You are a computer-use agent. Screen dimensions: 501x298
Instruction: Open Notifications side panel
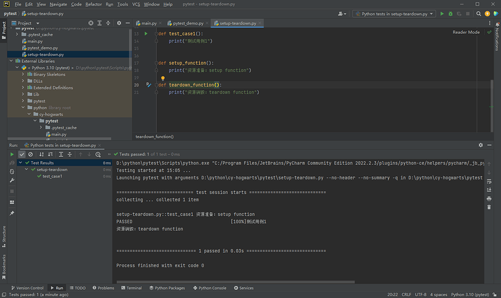tap(497, 37)
